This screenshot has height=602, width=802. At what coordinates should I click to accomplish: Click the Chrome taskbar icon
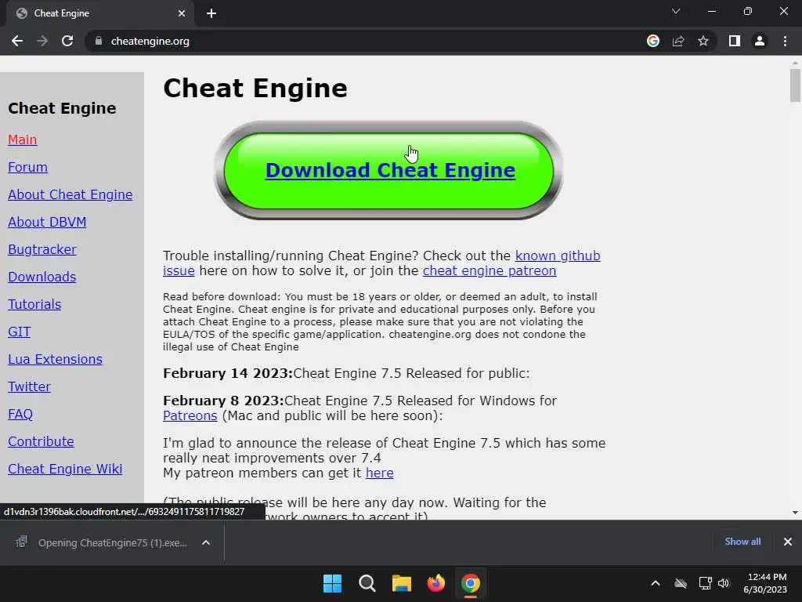point(471,583)
